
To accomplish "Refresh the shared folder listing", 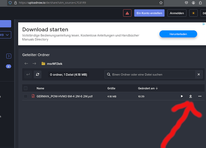I will 38,74.
